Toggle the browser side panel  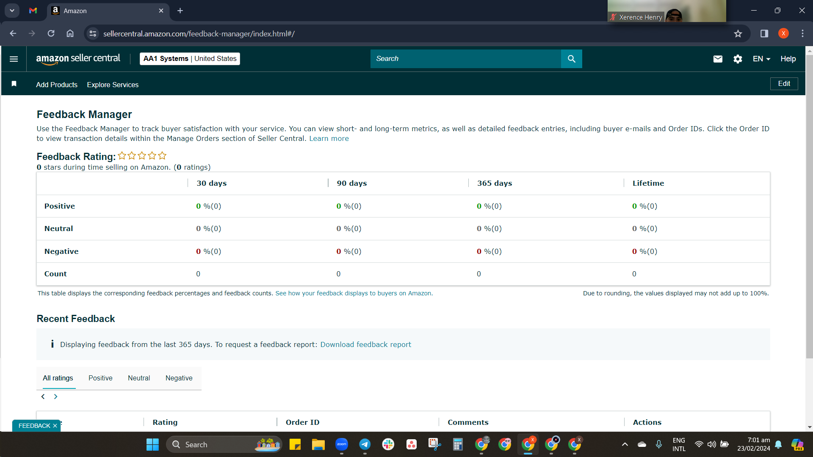[764, 33]
